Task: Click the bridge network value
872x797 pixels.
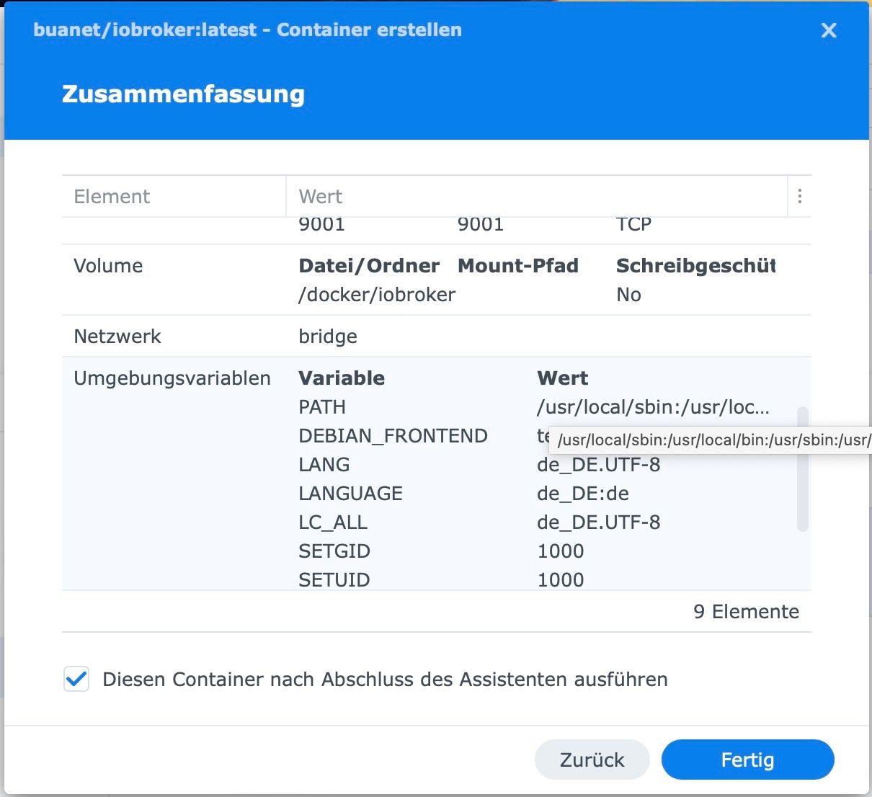Action: pos(328,337)
